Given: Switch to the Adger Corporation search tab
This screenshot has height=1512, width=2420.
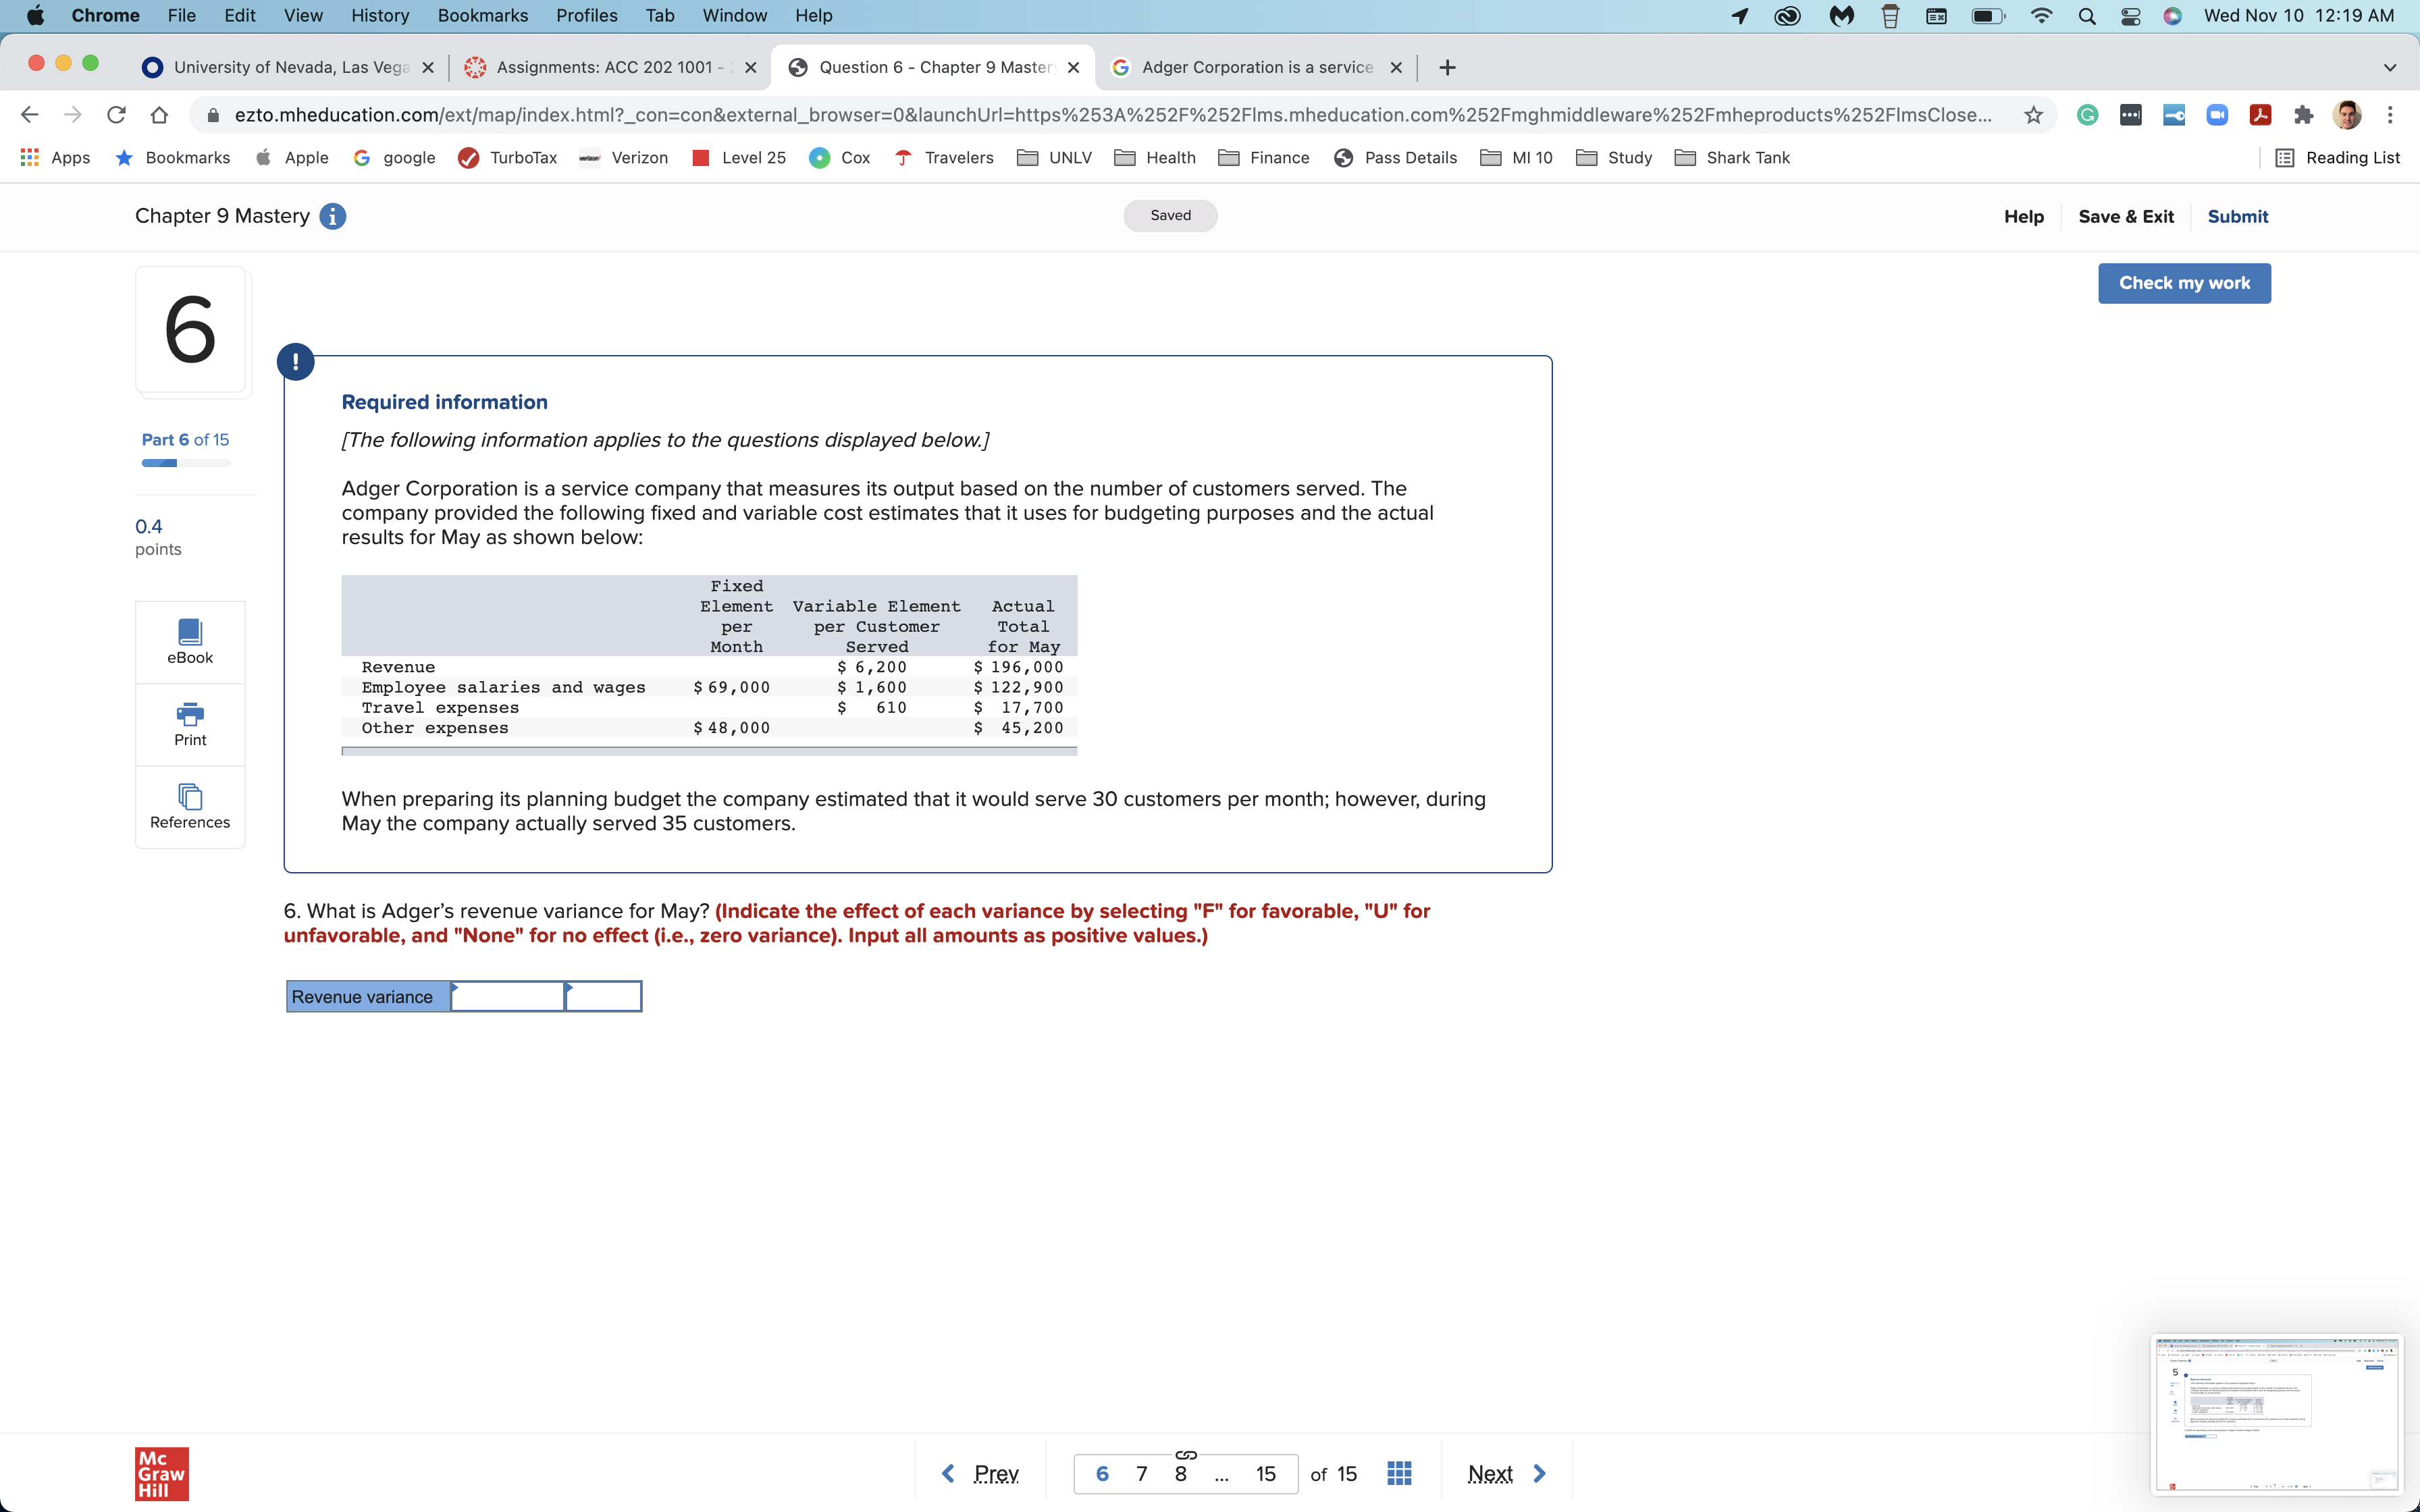Looking at the screenshot, I should (x=1250, y=67).
